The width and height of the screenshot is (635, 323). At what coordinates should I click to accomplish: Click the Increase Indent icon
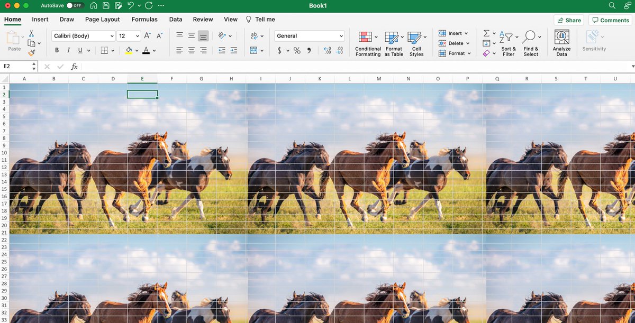[233, 50]
